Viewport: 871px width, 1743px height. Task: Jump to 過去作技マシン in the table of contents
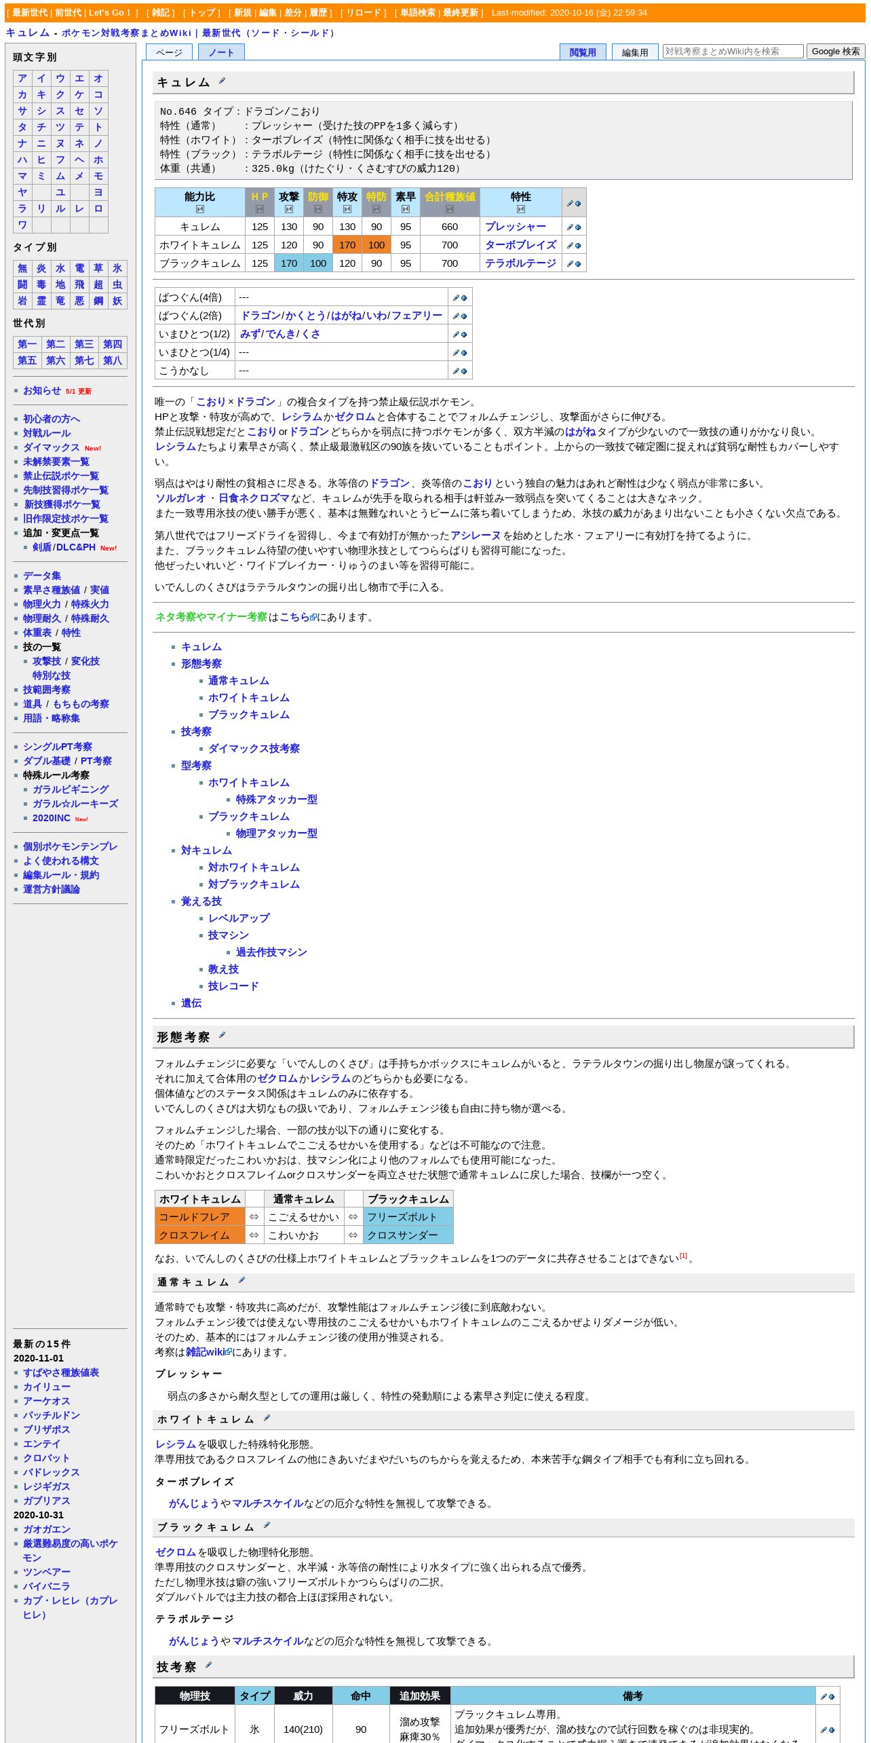[271, 952]
